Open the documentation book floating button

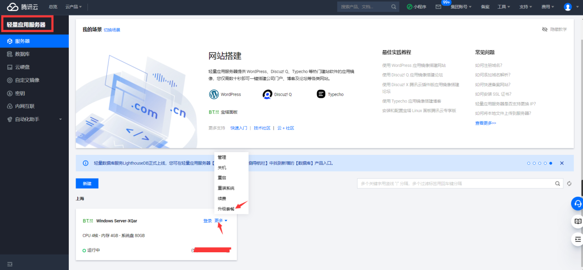[x=578, y=221]
